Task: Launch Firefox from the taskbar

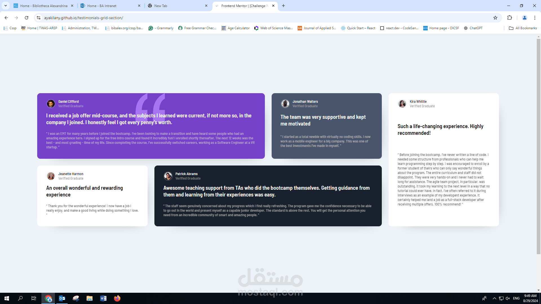Action: 117,298
